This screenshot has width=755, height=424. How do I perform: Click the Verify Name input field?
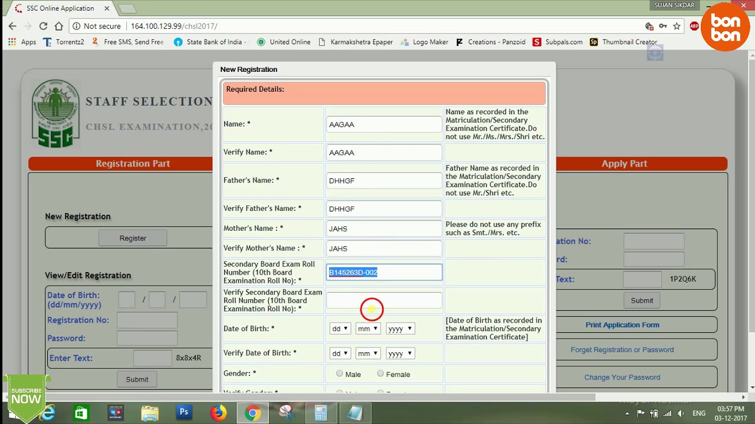click(x=384, y=153)
